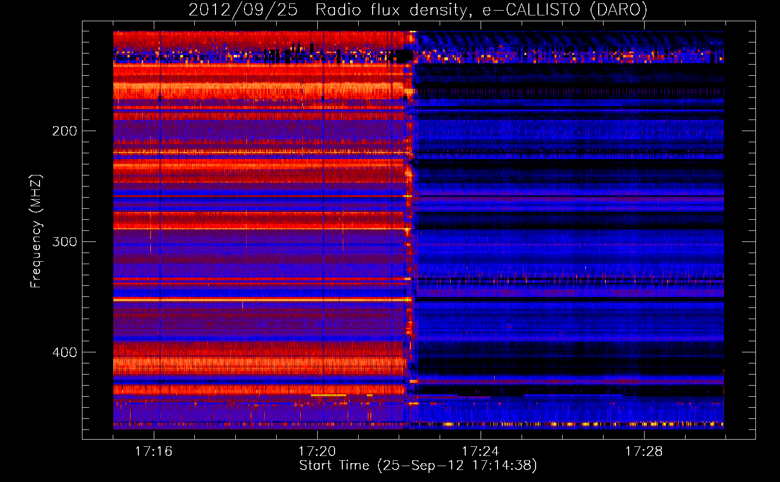Click the 17:20 time tick label
The image size is (780, 482).
pyautogui.click(x=317, y=452)
